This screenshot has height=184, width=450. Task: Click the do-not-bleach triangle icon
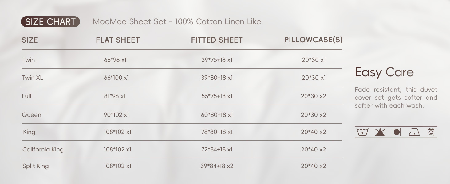pos(380,132)
